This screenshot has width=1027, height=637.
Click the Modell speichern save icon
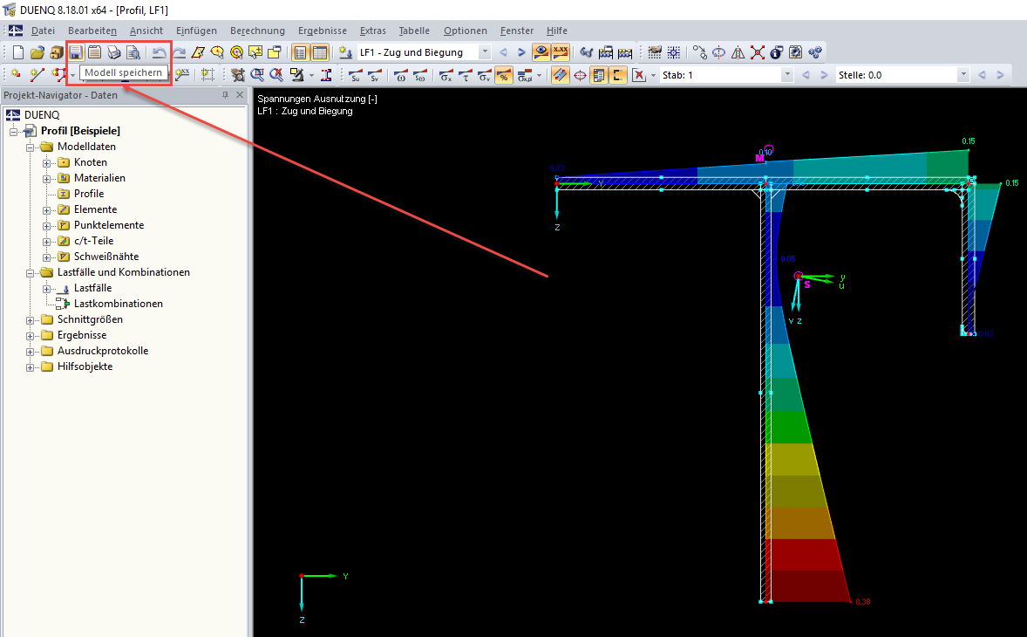click(76, 52)
